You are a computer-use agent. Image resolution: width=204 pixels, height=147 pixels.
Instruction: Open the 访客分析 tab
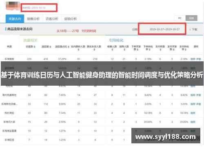[52, 19]
